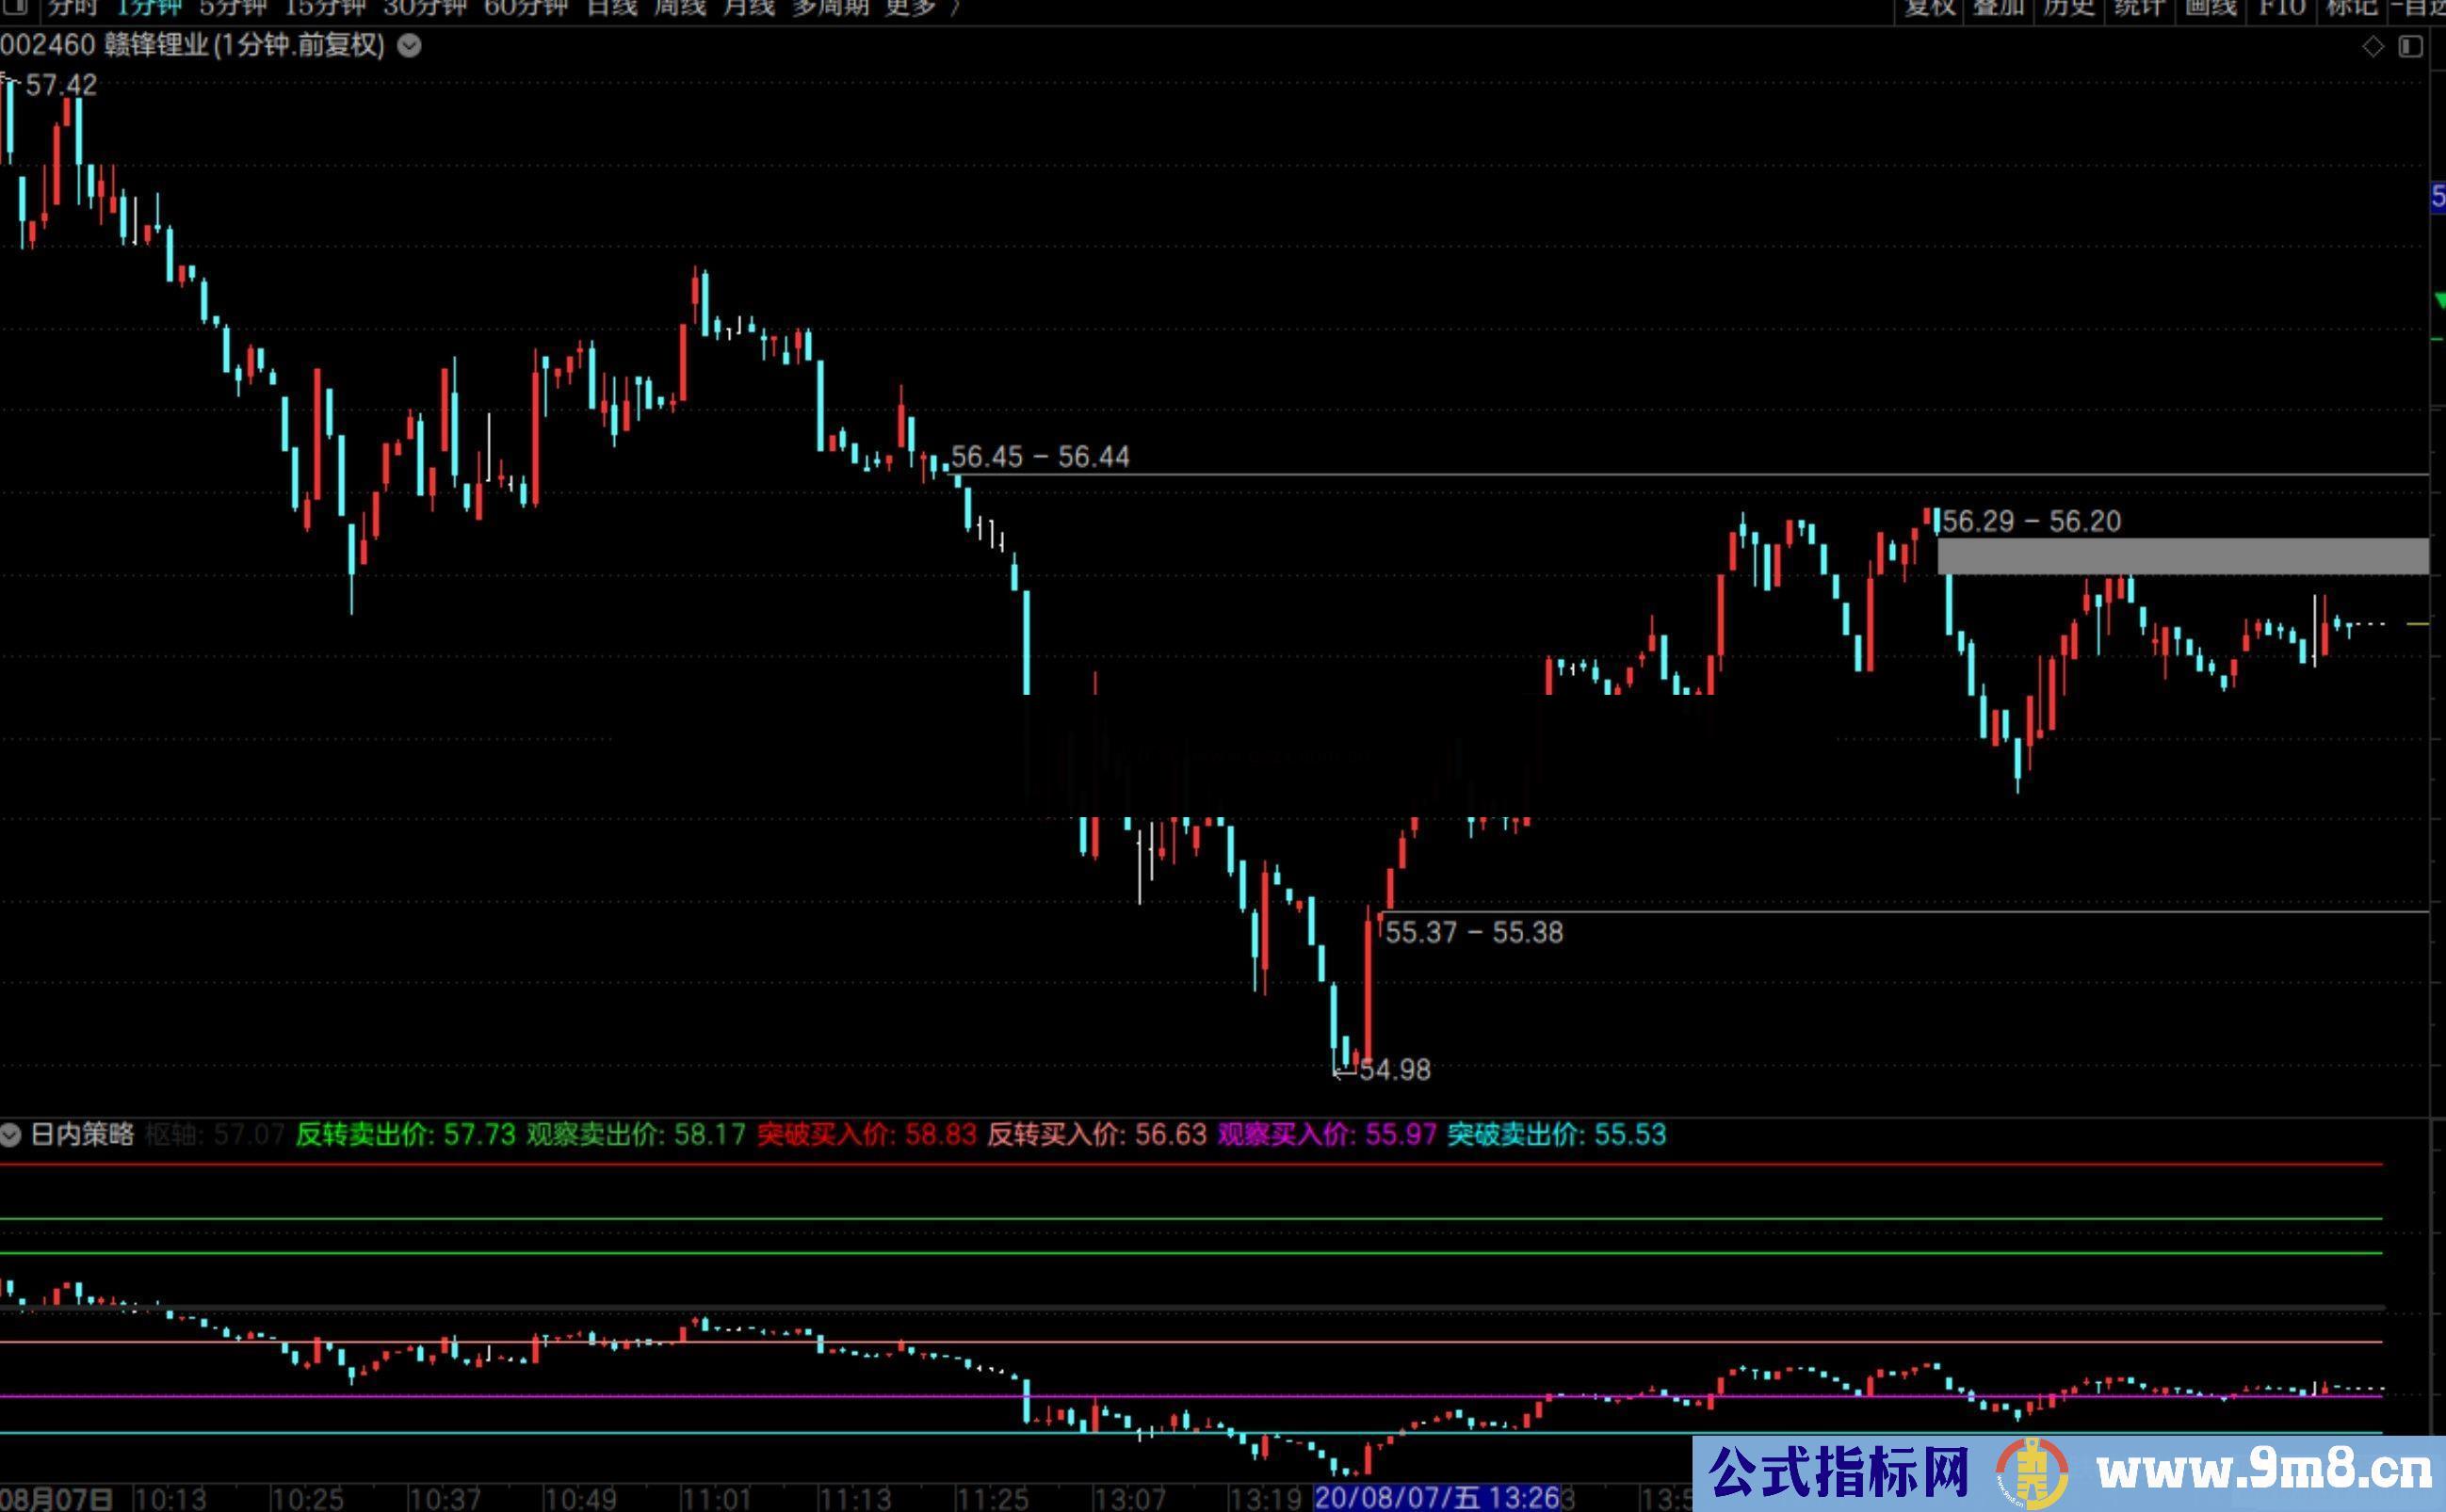Viewport: 2446px width, 1512px height.
Task: Click the gray 56.29 – 56.20 gap zone
Action: pyautogui.click(x=2181, y=556)
